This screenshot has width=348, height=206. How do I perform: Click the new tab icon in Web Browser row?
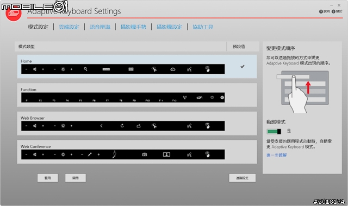point(139,126)
